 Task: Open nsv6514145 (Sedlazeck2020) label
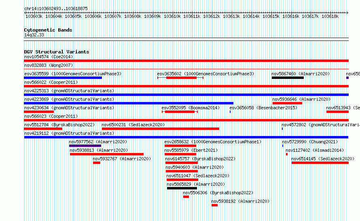tap(323, 159)
